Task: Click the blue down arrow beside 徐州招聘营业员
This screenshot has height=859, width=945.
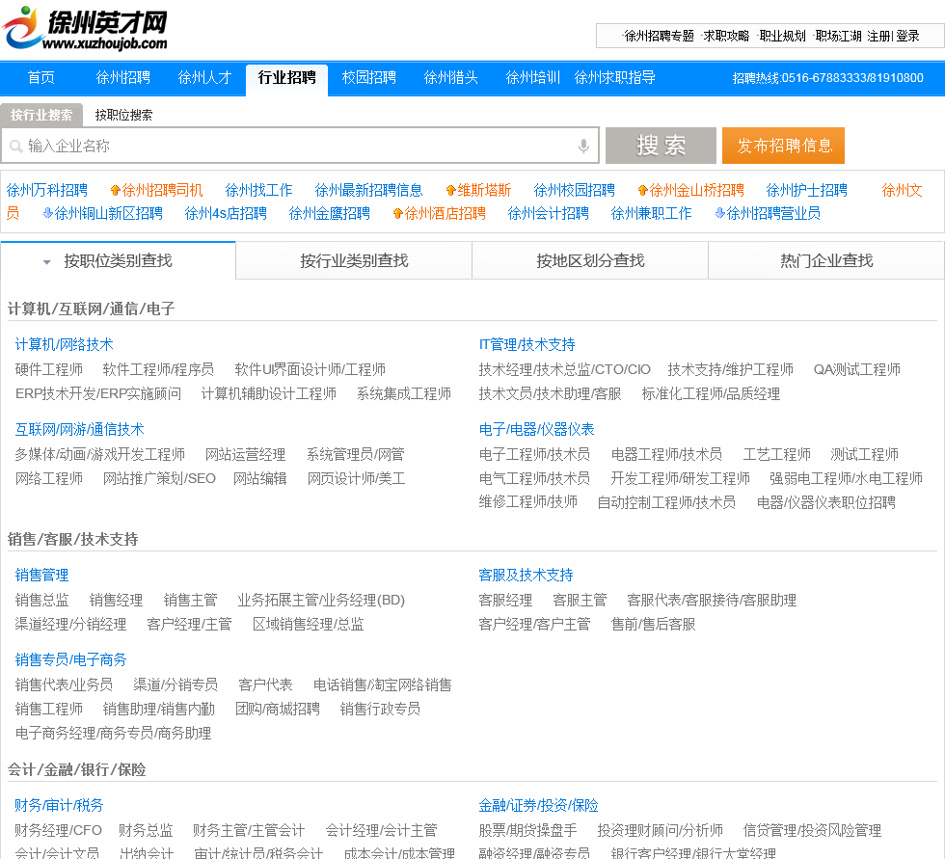Action: pos(720,213)
